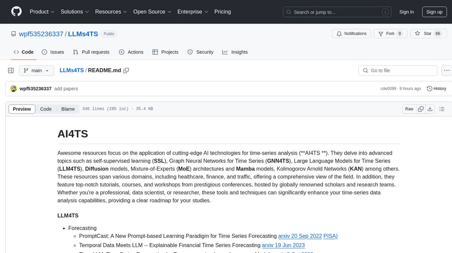
Task: Copy the README.md file path
Action: coord(126,71)
